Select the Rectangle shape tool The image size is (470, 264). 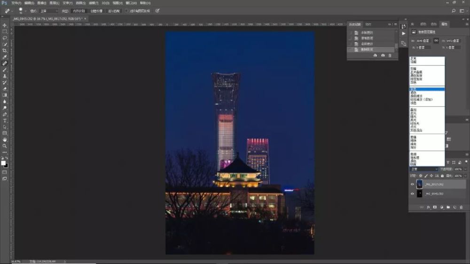(x=5, y=133)
